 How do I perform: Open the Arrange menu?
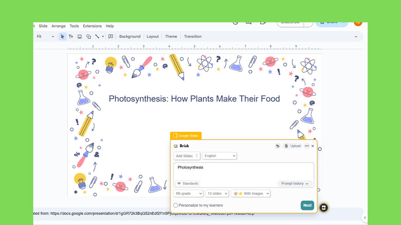58,26
